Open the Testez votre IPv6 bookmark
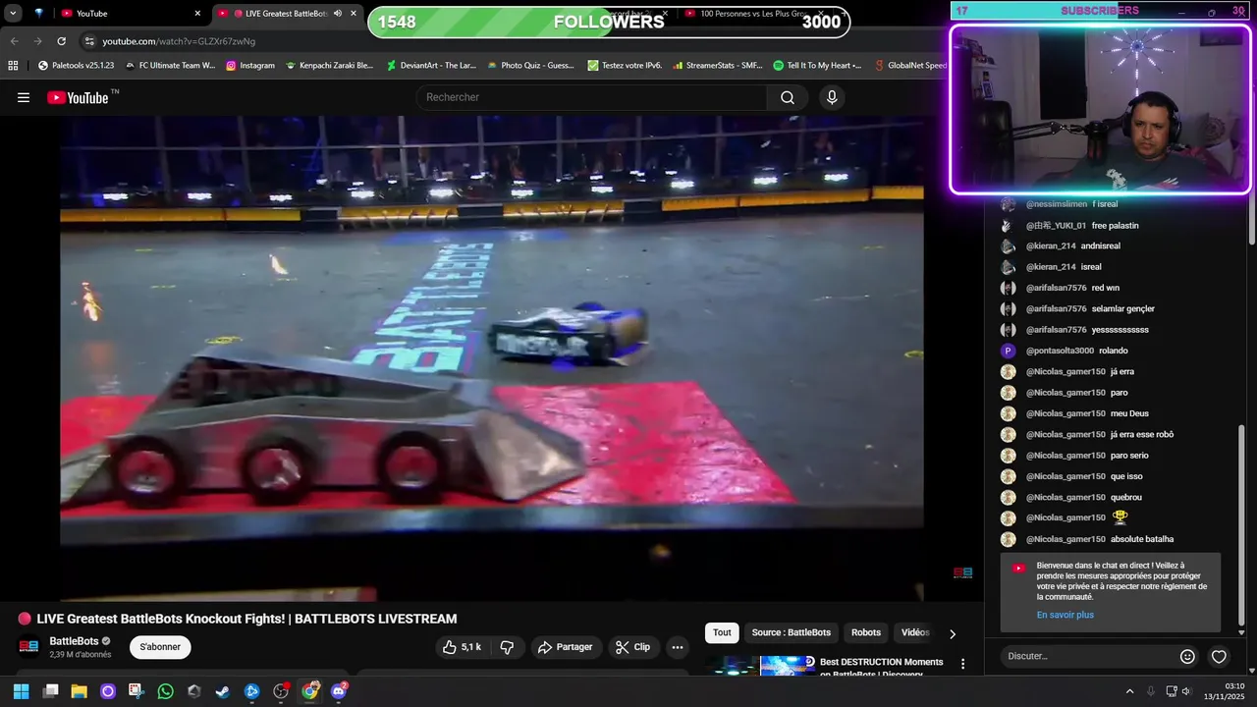This screenshot has width=1257, height=707. pos(625,66)
